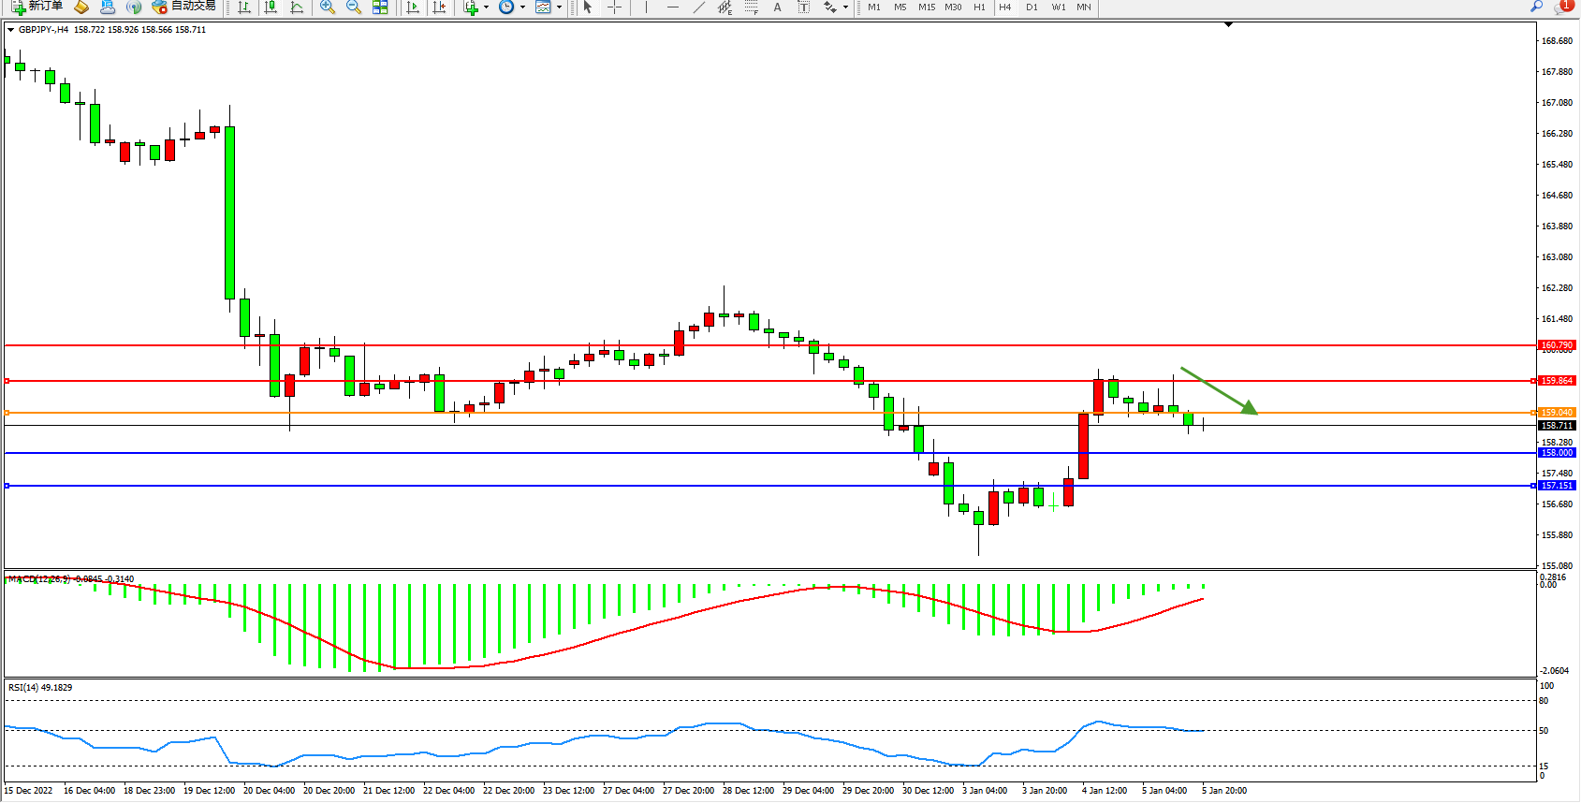Select the crosshair tool

click(614, 7)
